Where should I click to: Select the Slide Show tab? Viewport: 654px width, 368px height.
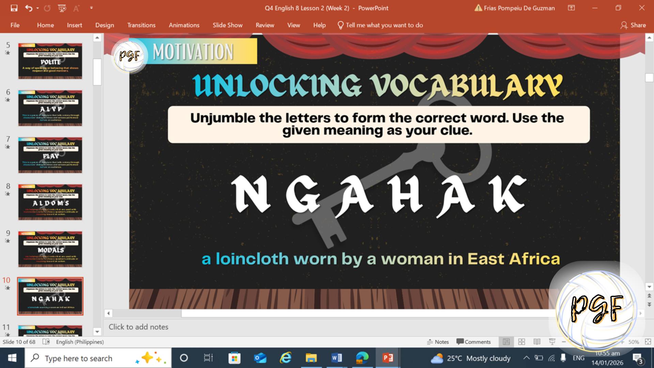click(x=228, y=25)
